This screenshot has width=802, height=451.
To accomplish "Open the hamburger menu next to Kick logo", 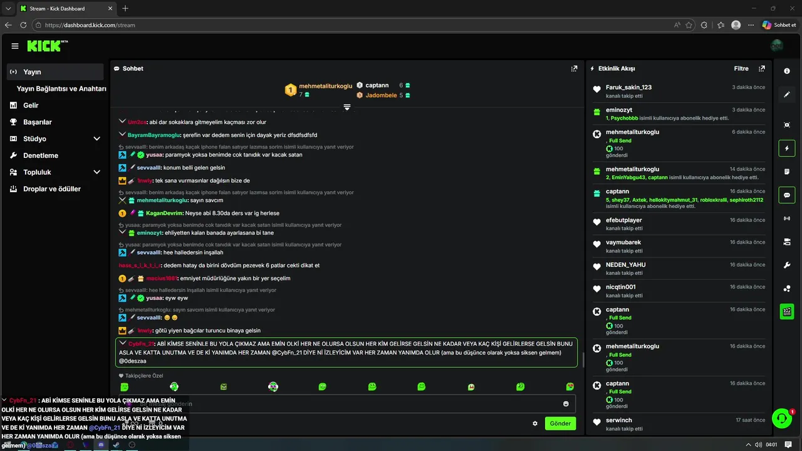I will 15,46.
